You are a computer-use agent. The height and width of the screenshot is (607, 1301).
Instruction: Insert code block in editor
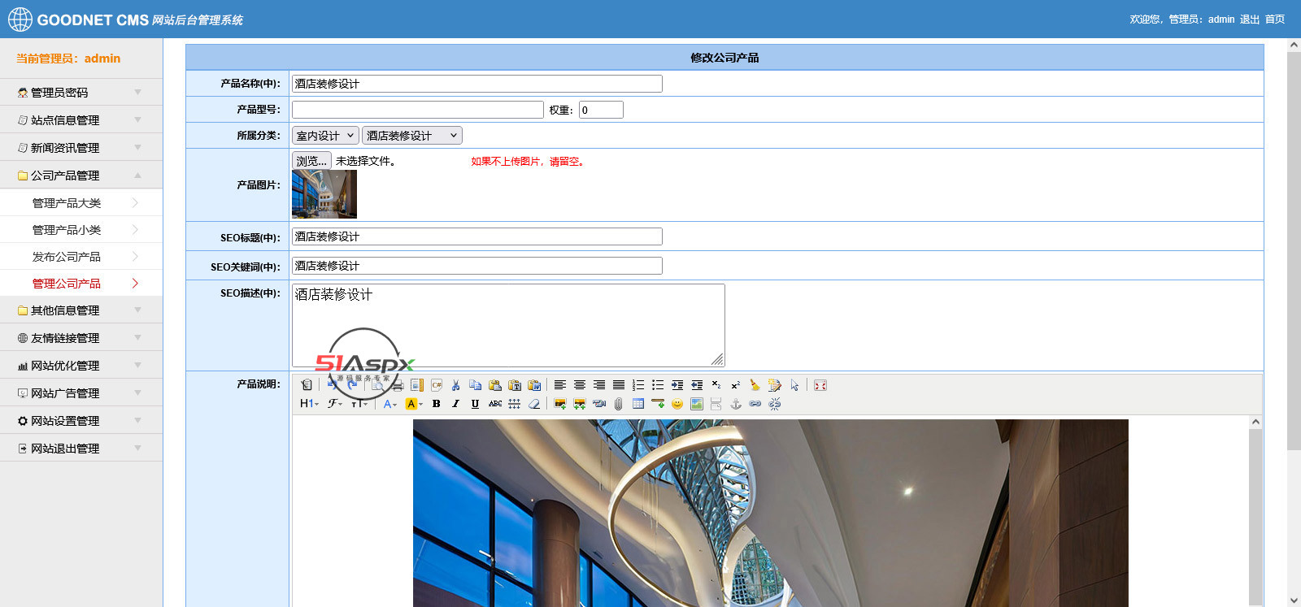pos(437,385)
